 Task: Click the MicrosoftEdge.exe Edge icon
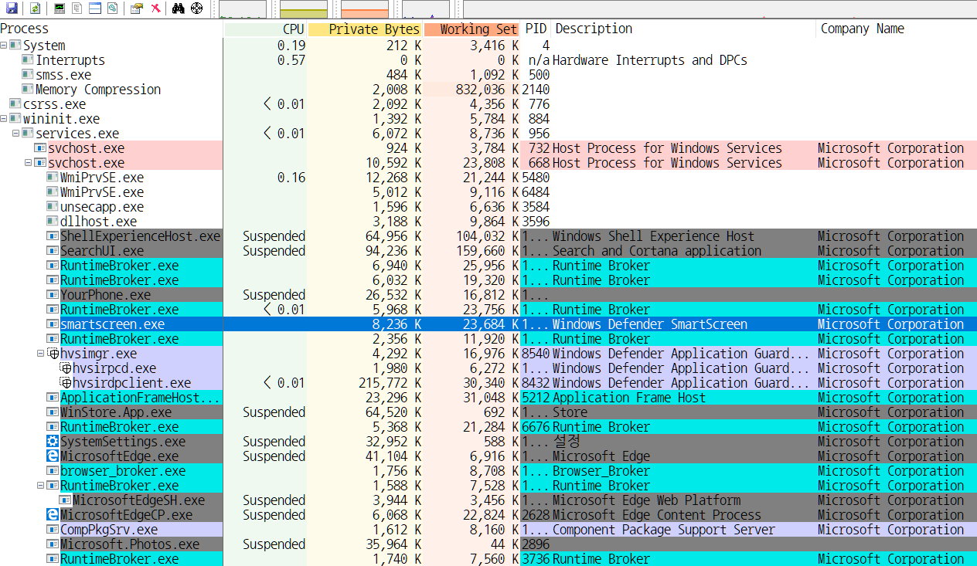pyautogui.click(x=53, y=456)
